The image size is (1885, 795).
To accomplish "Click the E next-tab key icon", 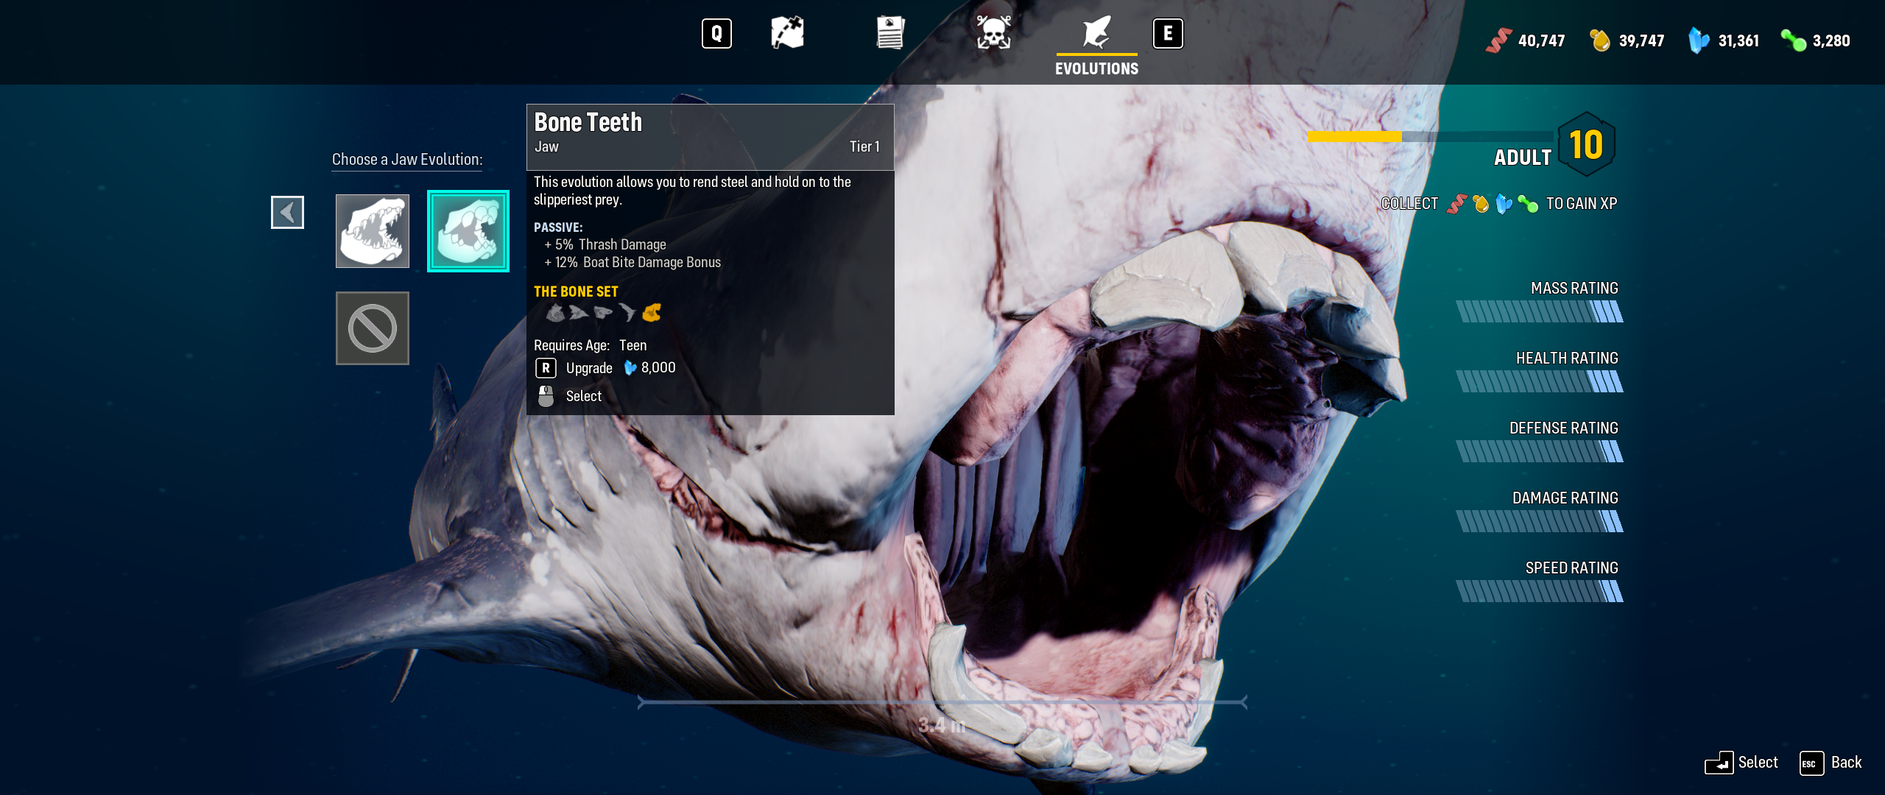I will click(1168, 34).
